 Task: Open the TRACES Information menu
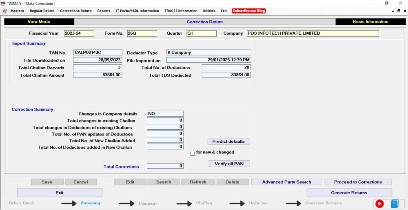[x=181, y=11]
